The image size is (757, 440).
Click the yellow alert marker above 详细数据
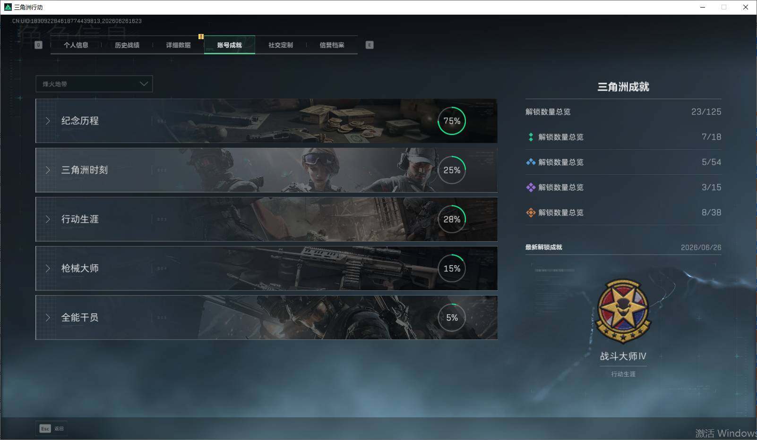coord(201,36)
